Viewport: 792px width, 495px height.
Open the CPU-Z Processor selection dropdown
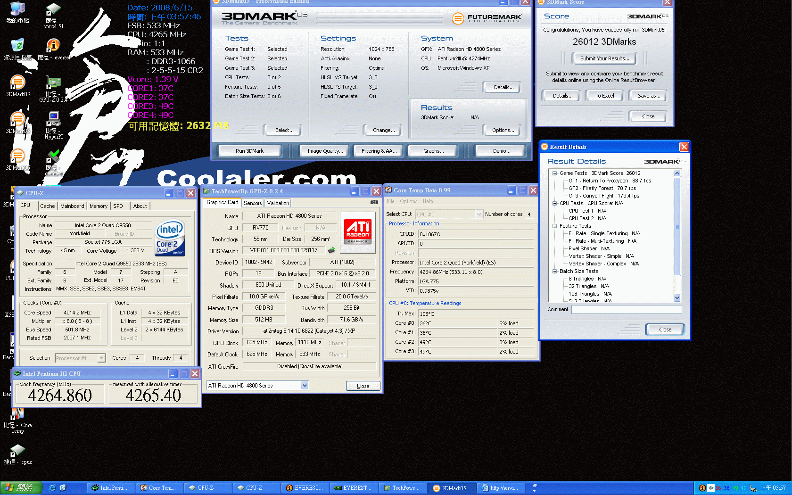point(101,358)
